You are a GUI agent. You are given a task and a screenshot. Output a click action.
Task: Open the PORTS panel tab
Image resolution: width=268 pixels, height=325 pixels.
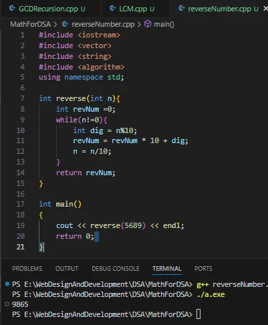[x=203, y=268]
